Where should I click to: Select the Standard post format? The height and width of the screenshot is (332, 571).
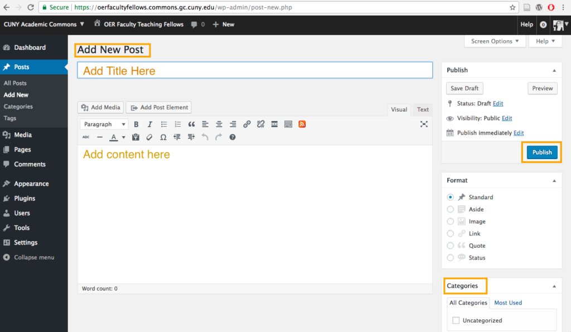(x=450, y=197)
